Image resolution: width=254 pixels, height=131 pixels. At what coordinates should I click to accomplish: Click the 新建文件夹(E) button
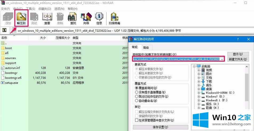coord(238,59)
